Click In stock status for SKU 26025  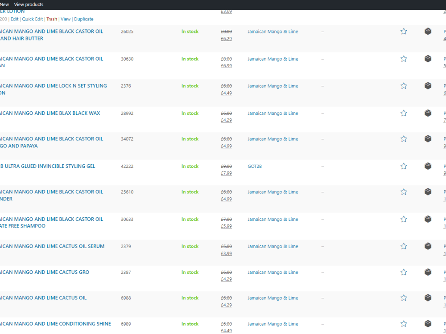[190, 32]
